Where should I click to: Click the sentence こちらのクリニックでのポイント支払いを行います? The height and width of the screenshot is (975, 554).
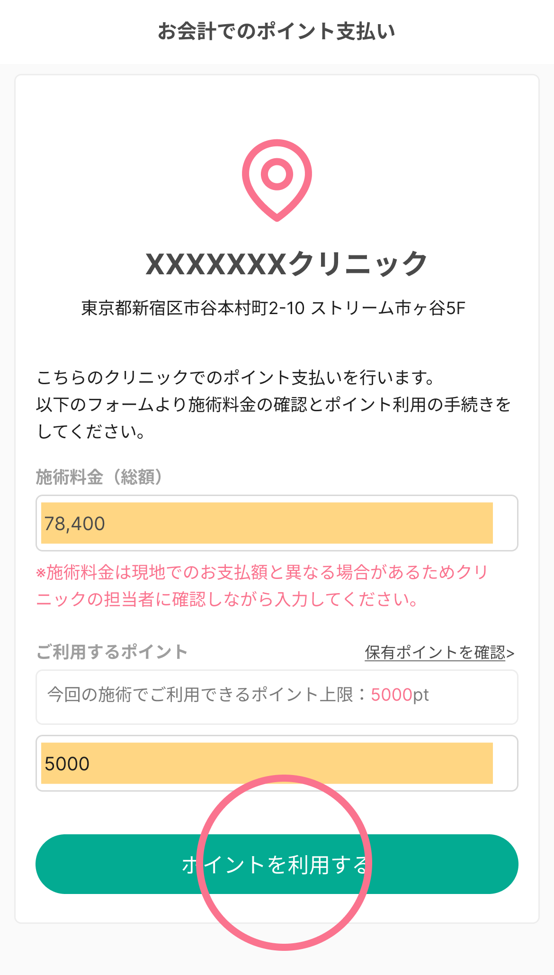pyautogui.click(x=236, y=378)
